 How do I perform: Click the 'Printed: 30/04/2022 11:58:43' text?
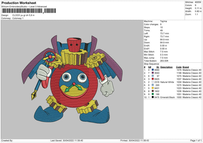(135, 140)
